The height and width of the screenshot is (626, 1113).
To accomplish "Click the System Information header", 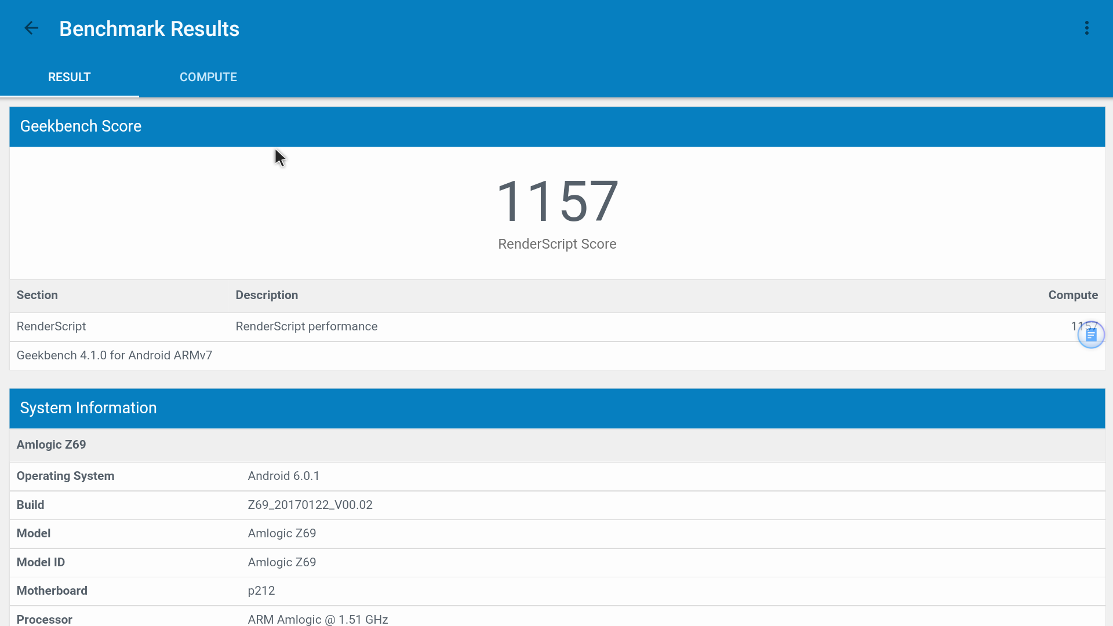I will point(88,408).
